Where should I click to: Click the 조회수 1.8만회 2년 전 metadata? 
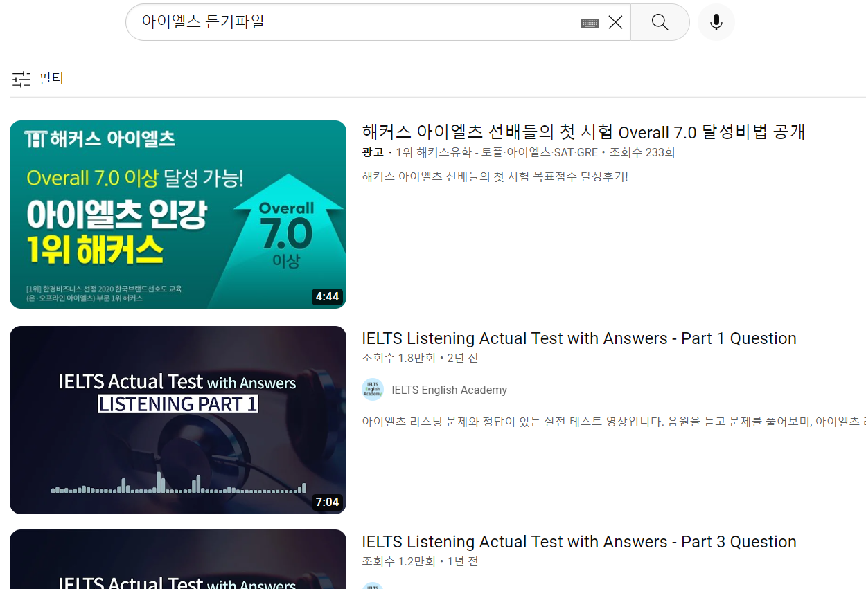point(420,358)
